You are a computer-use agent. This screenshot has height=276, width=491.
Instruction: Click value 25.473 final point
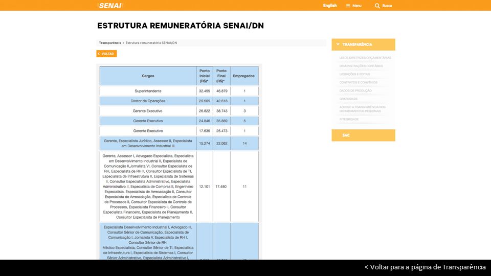click(221, 131)
